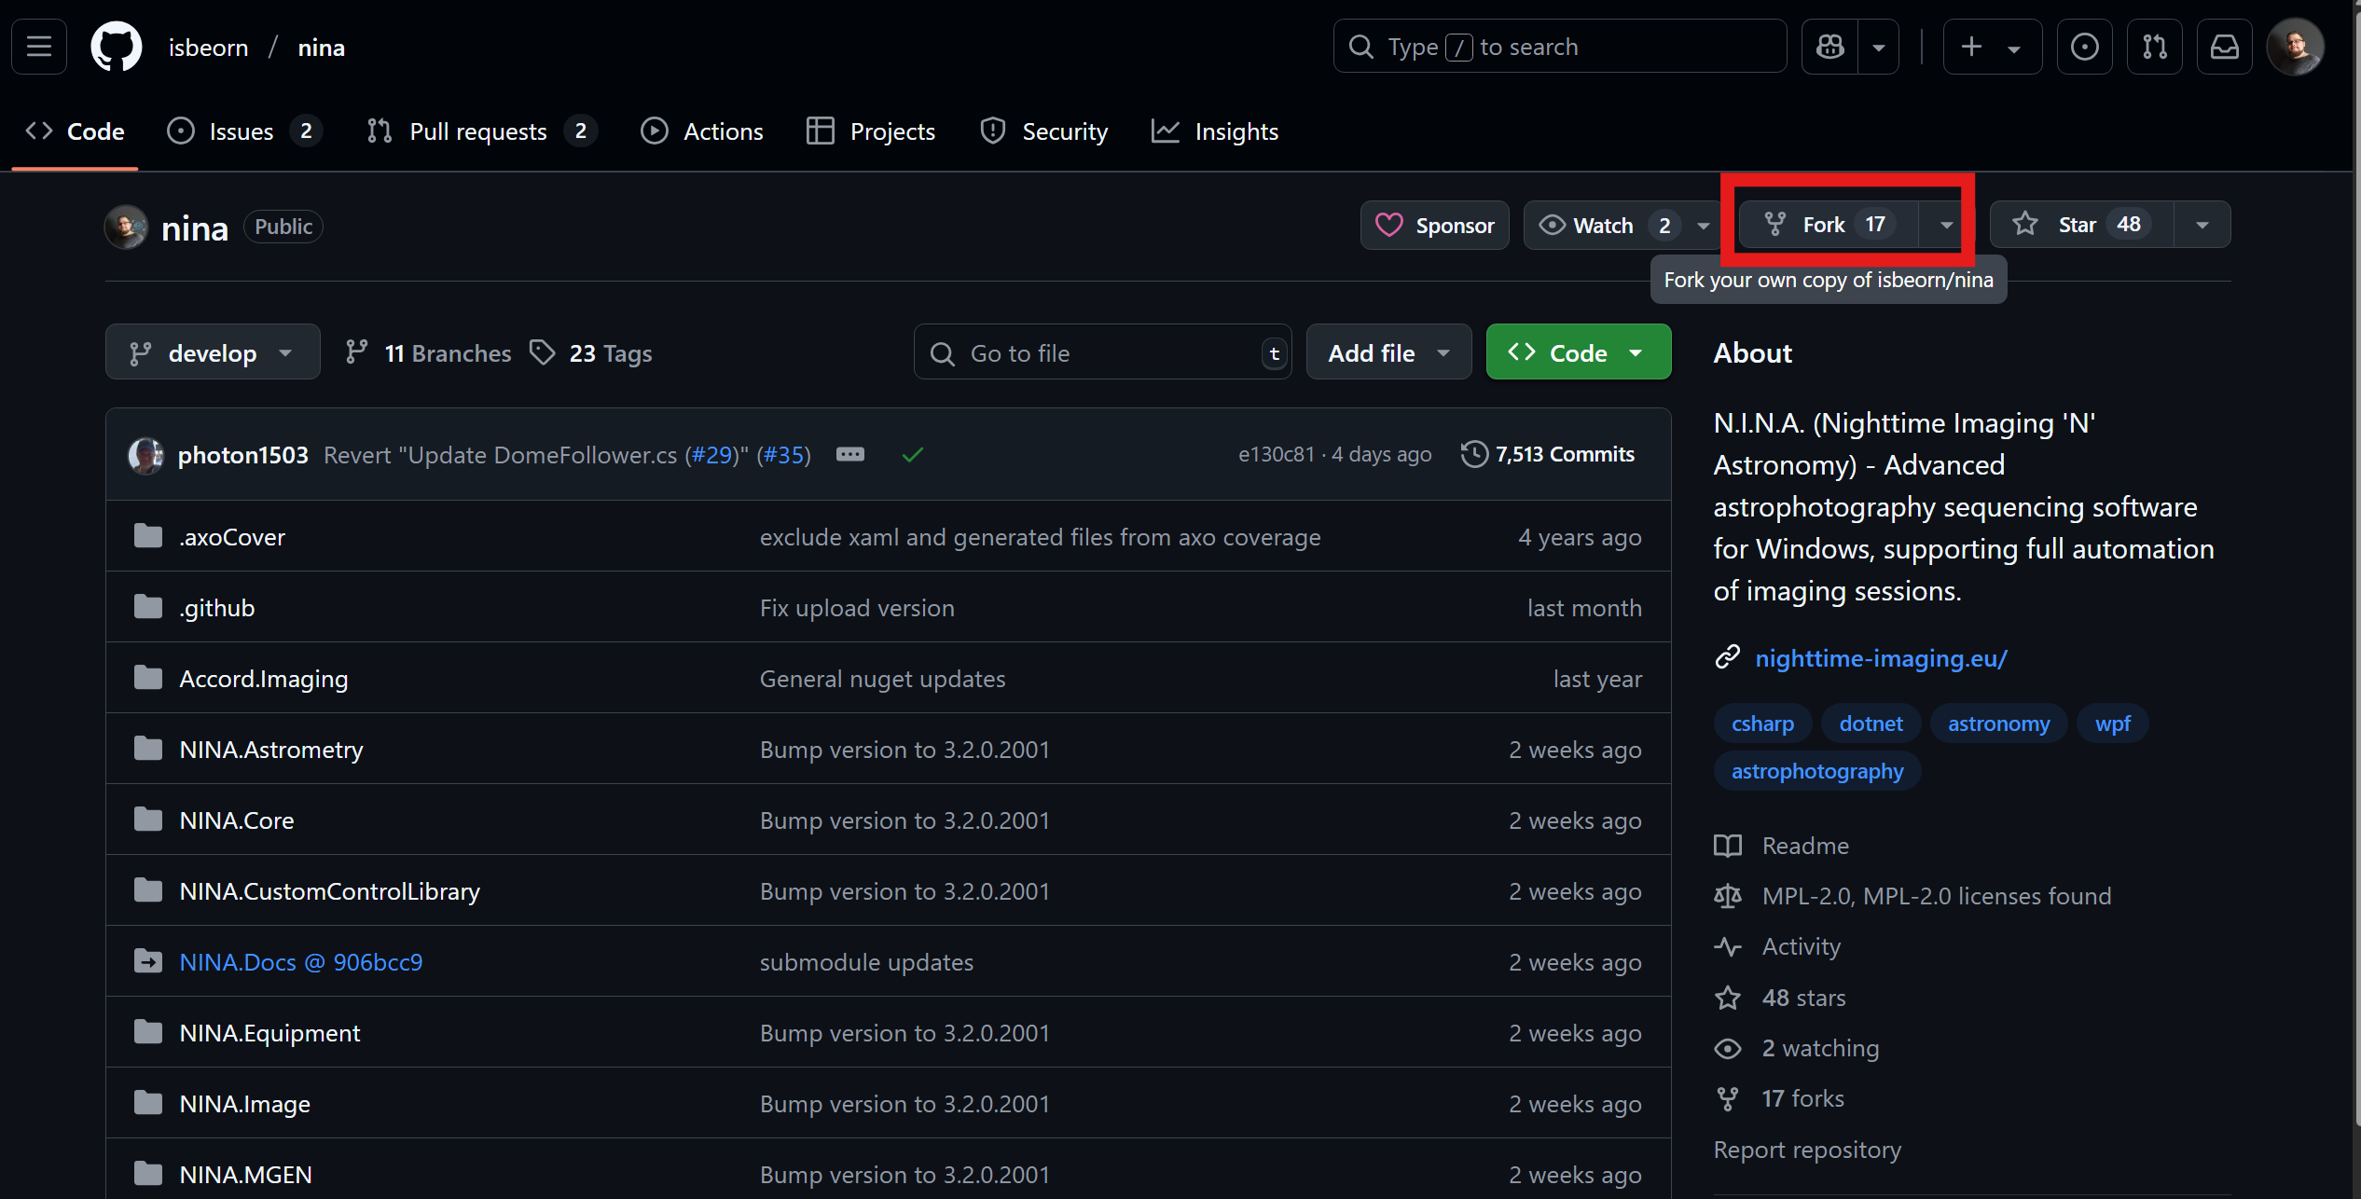Open the user profile avatar menu
The image size is (2361, 1199).
click(x=2295, y=47)
